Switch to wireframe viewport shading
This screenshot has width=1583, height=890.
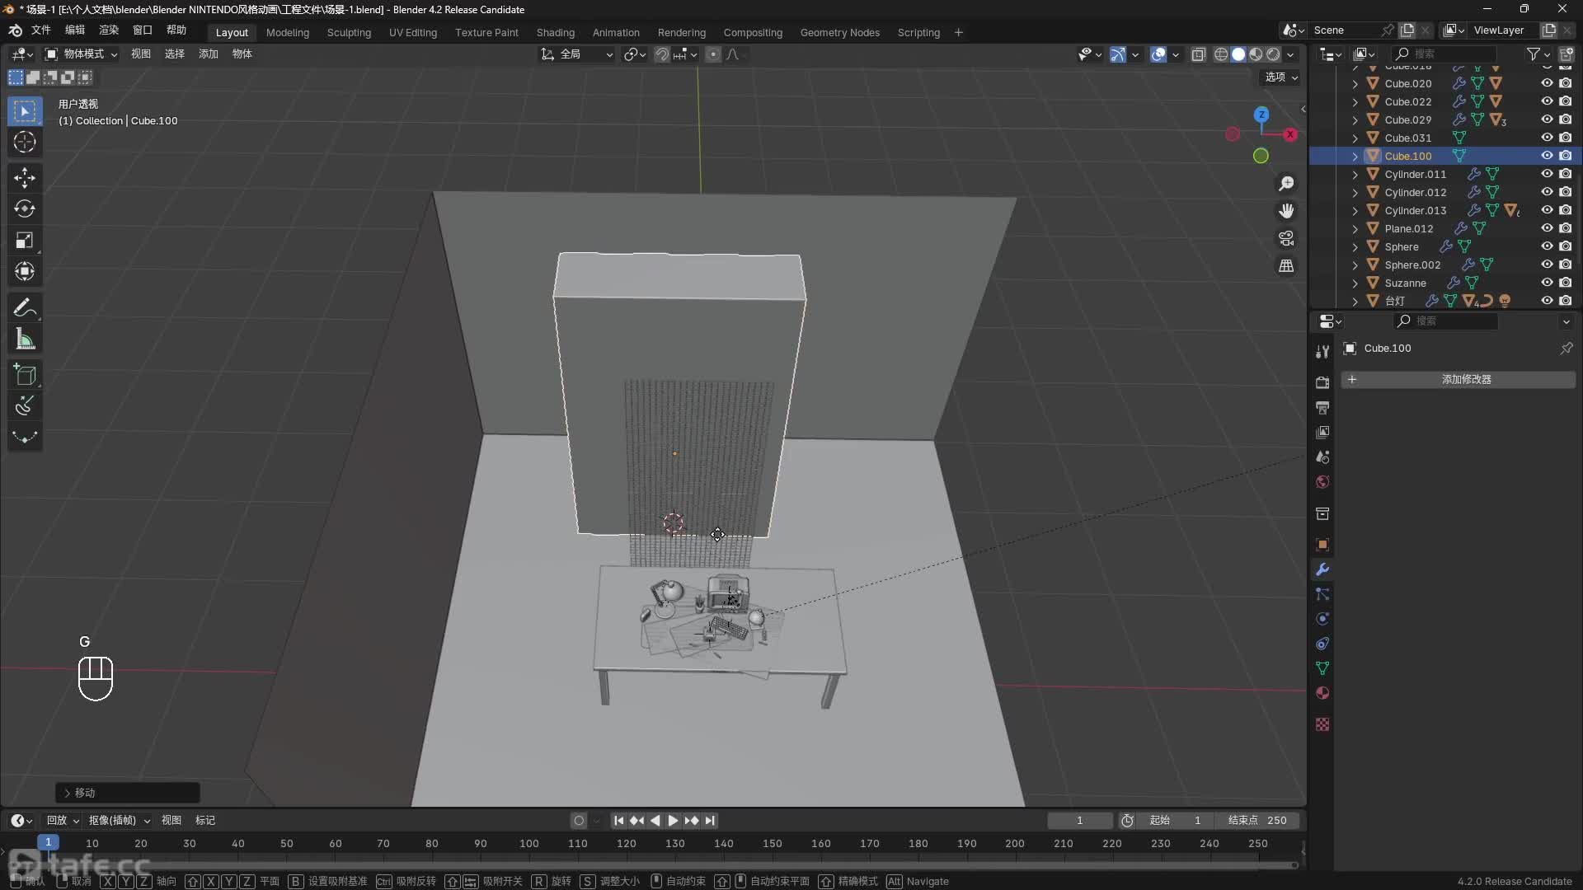tap(1221, 54)
